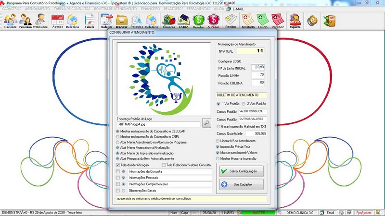The image size is (385, 216).
Task: Check the box beside Informações Complementares
Action: click(118, 184)
